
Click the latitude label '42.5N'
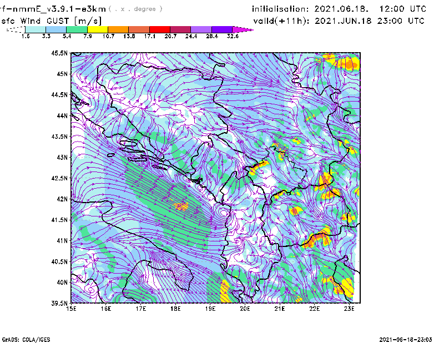point(59,178)
